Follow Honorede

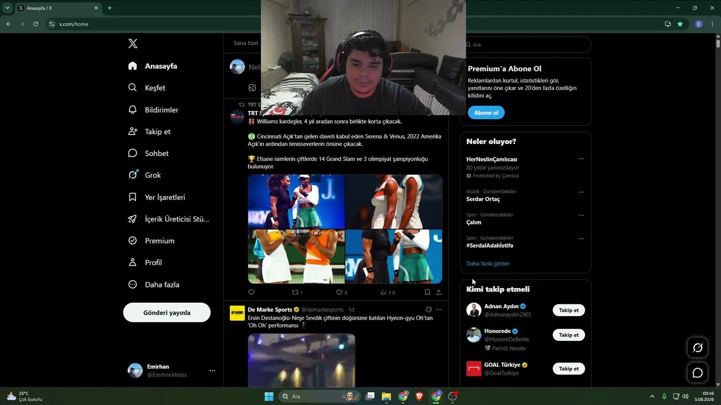[x=569, y=335]
